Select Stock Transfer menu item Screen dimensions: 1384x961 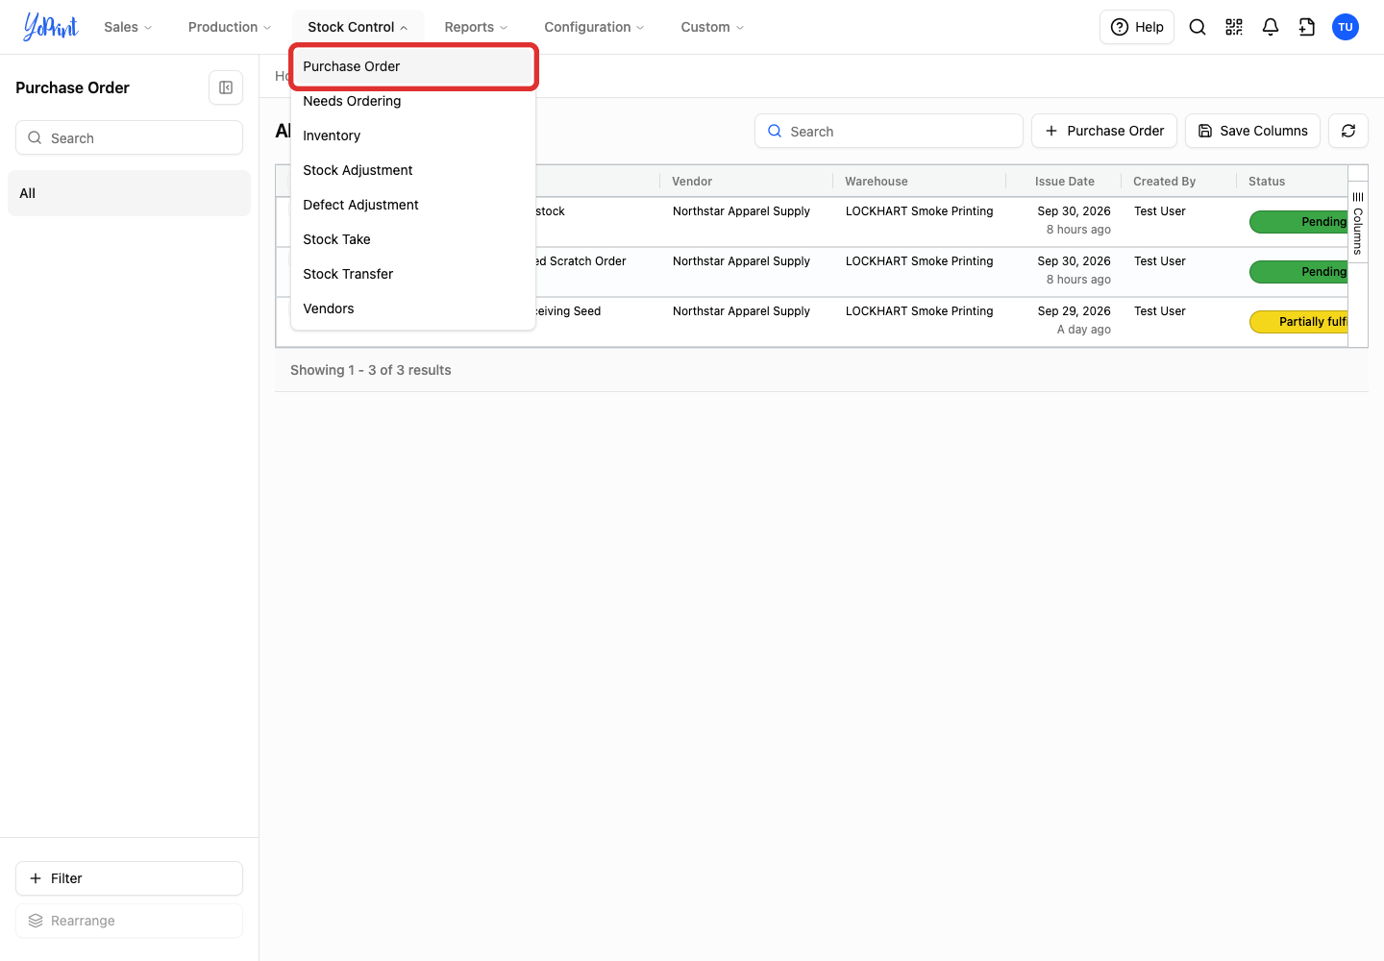coord(413,274)
